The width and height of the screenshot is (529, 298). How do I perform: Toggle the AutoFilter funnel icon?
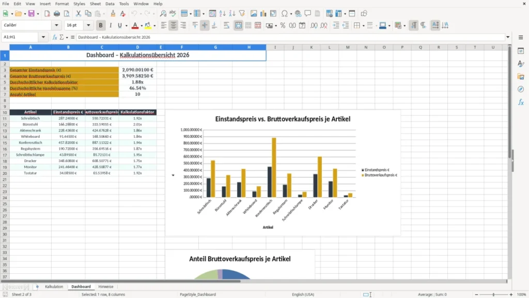pyautogui.click(x=242, y=13)
